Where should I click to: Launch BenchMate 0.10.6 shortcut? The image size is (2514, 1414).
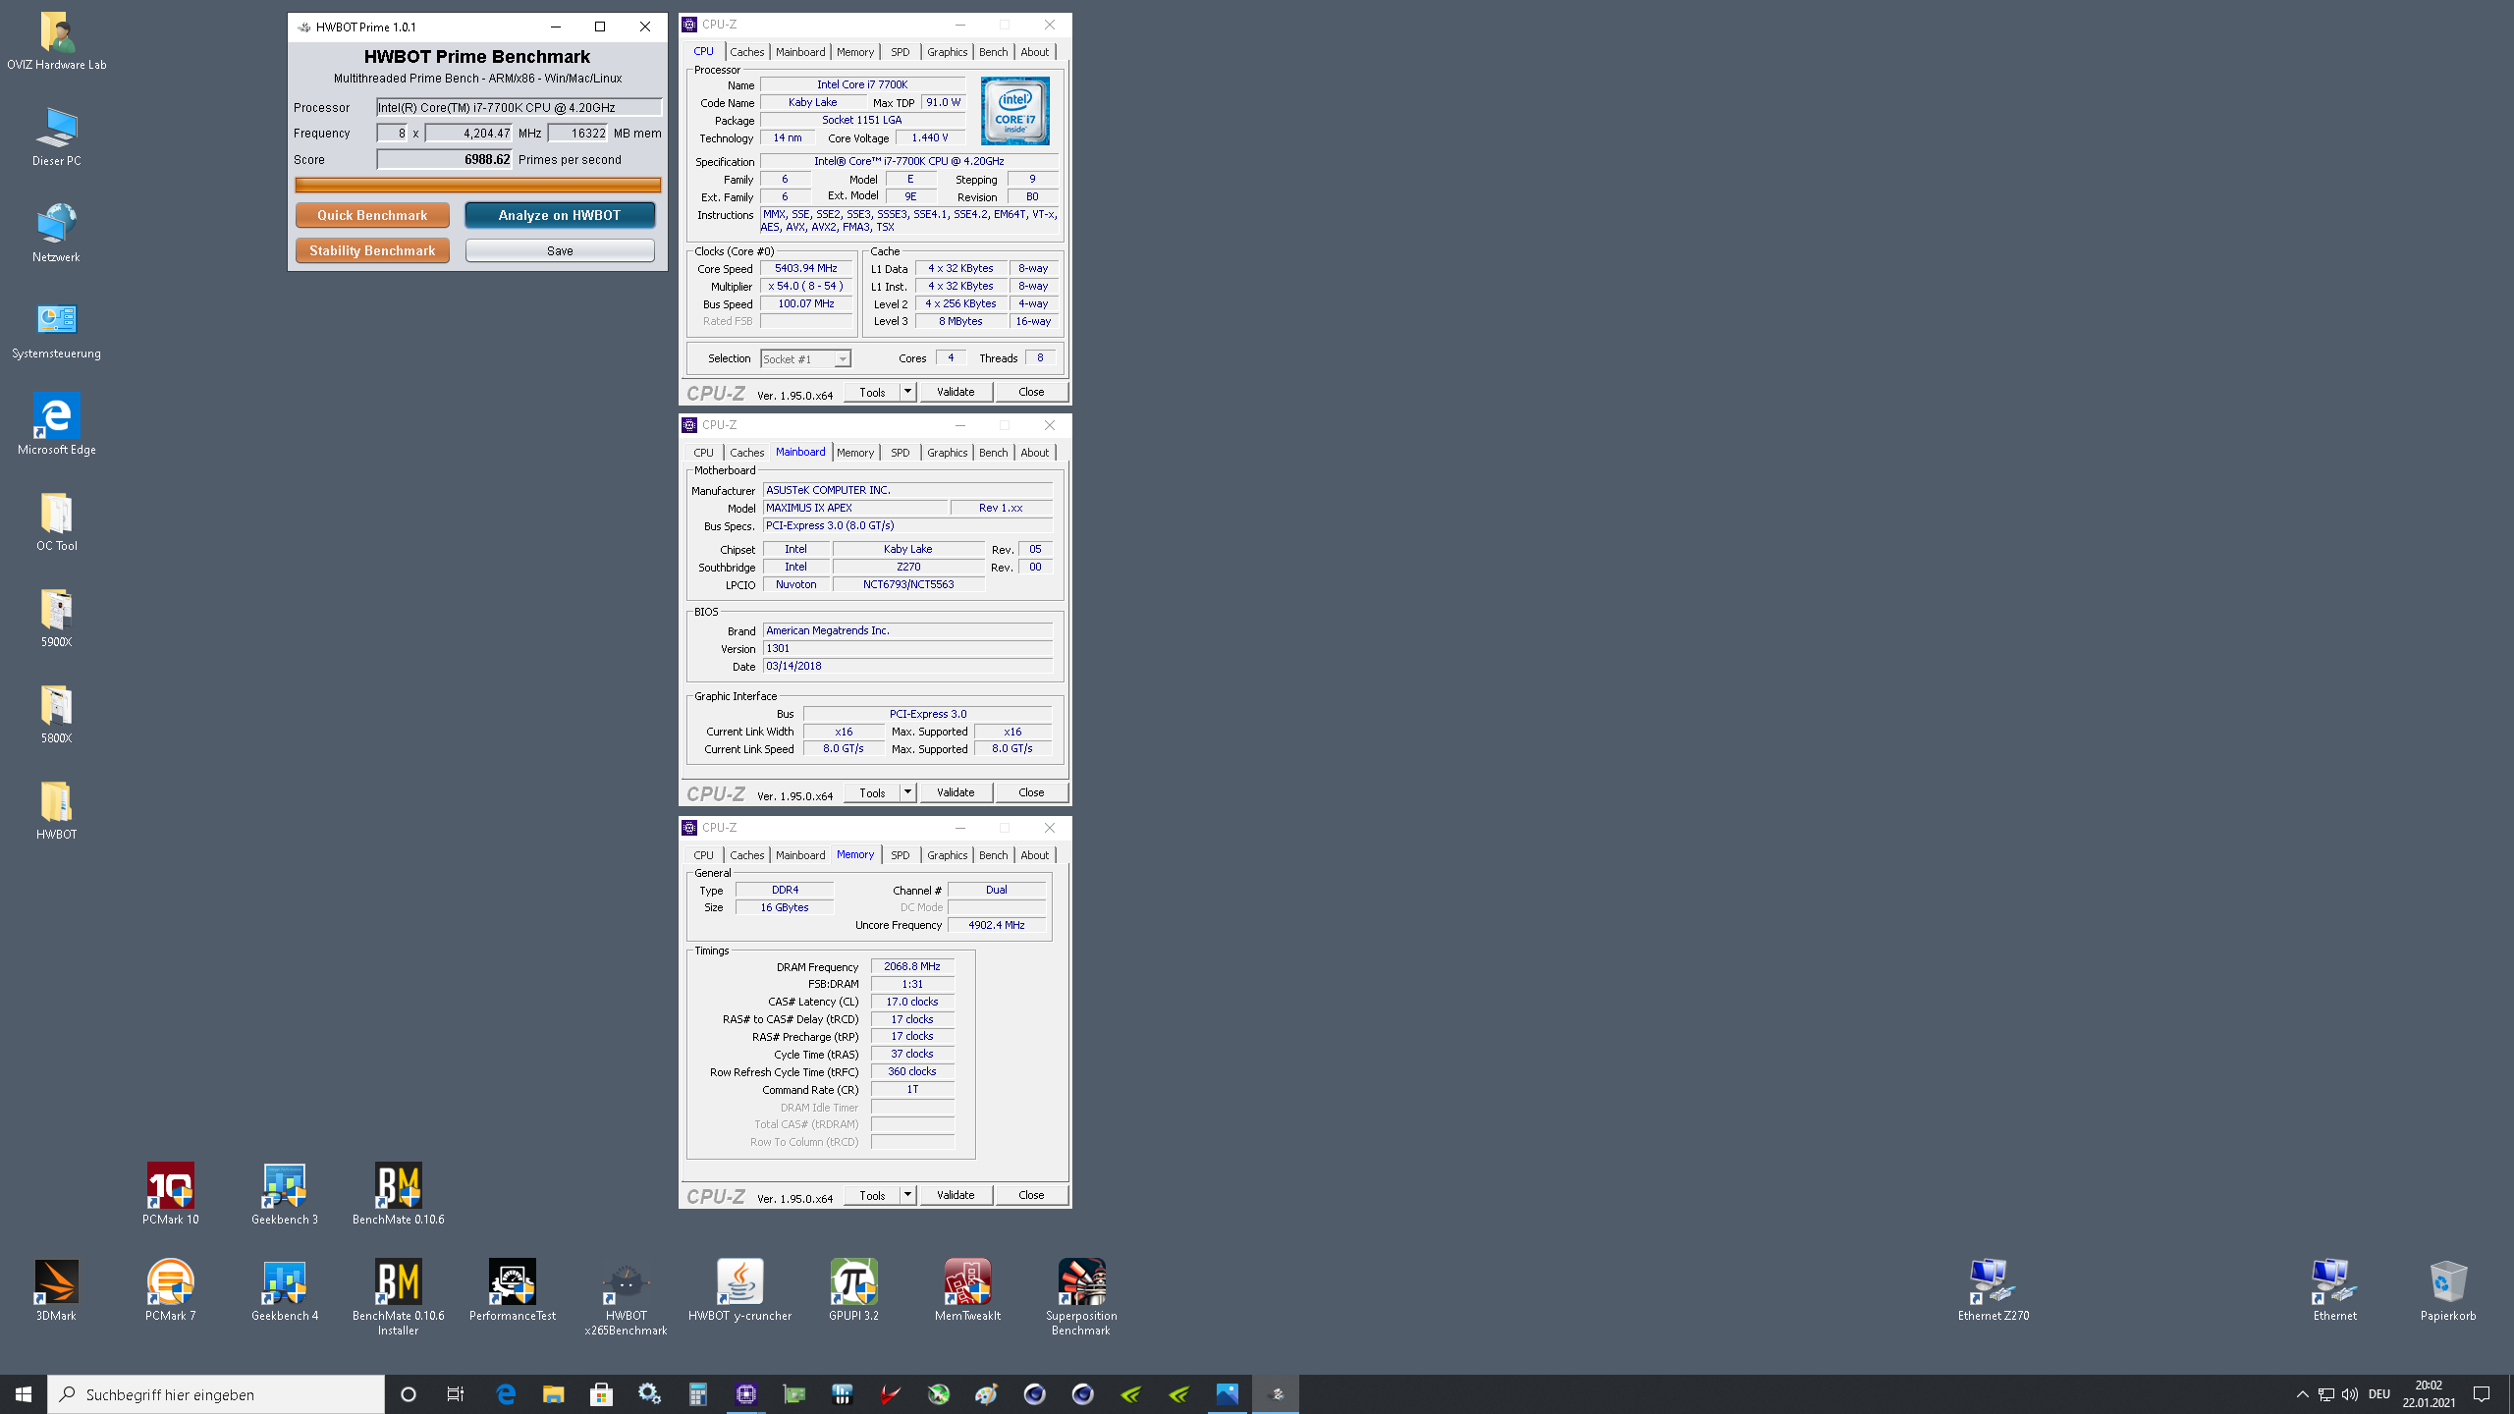tap(398, 1195)
